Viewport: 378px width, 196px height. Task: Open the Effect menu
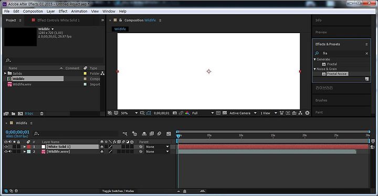point(63,12)
